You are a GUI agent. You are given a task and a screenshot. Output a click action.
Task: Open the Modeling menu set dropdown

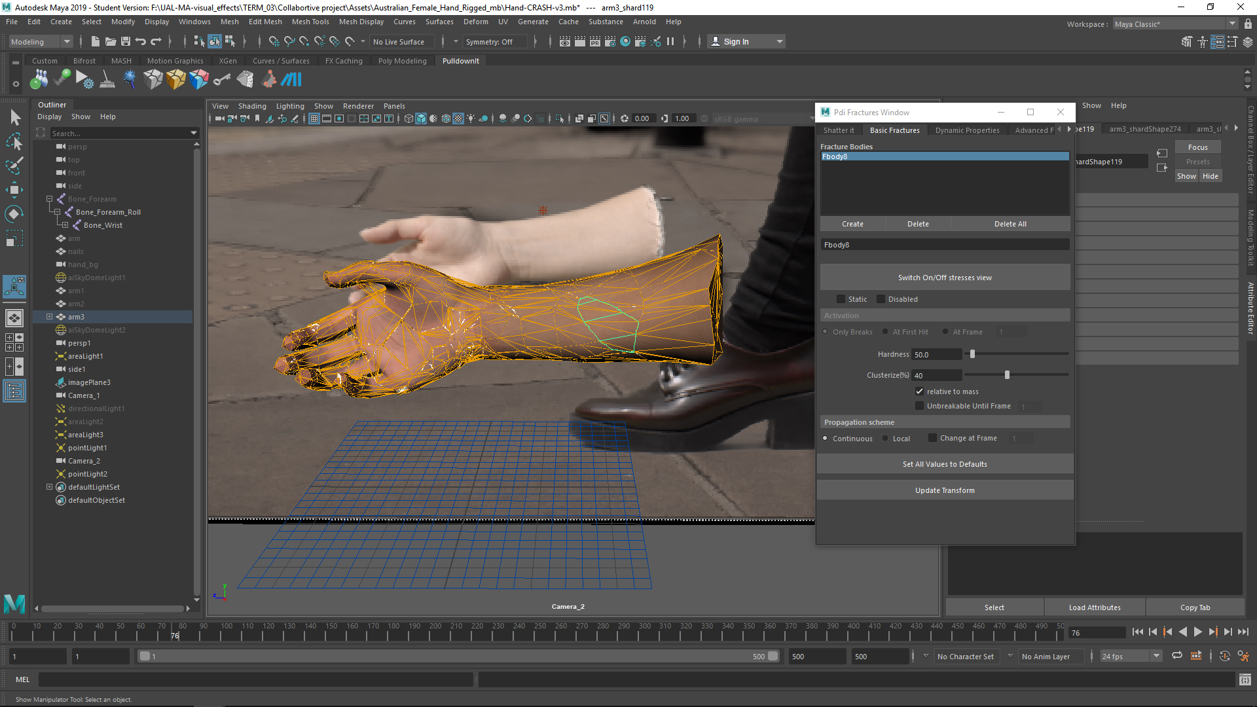tap(67, 42)
